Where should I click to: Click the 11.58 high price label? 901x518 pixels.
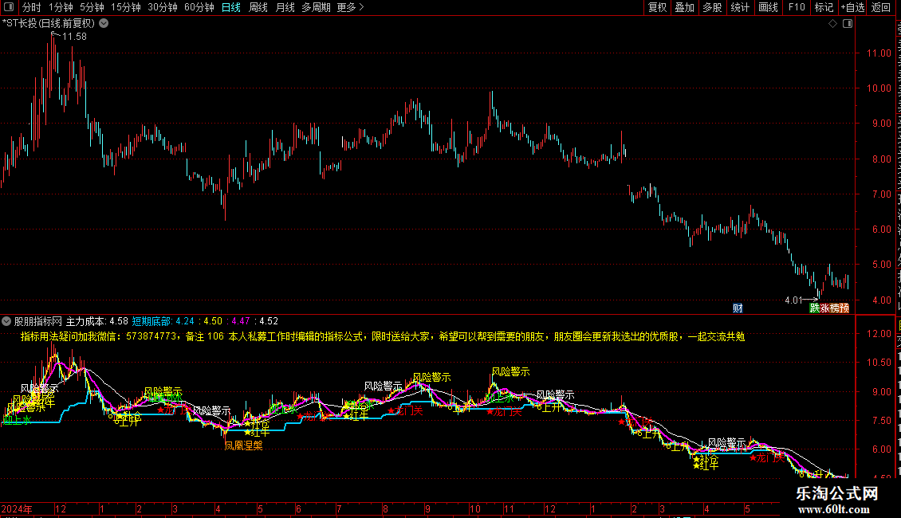tap(74, 37)
